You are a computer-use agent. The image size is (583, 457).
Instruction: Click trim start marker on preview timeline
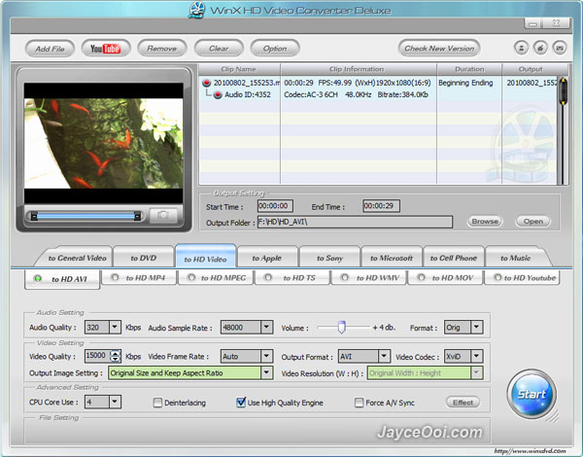(x=34, y=216)
